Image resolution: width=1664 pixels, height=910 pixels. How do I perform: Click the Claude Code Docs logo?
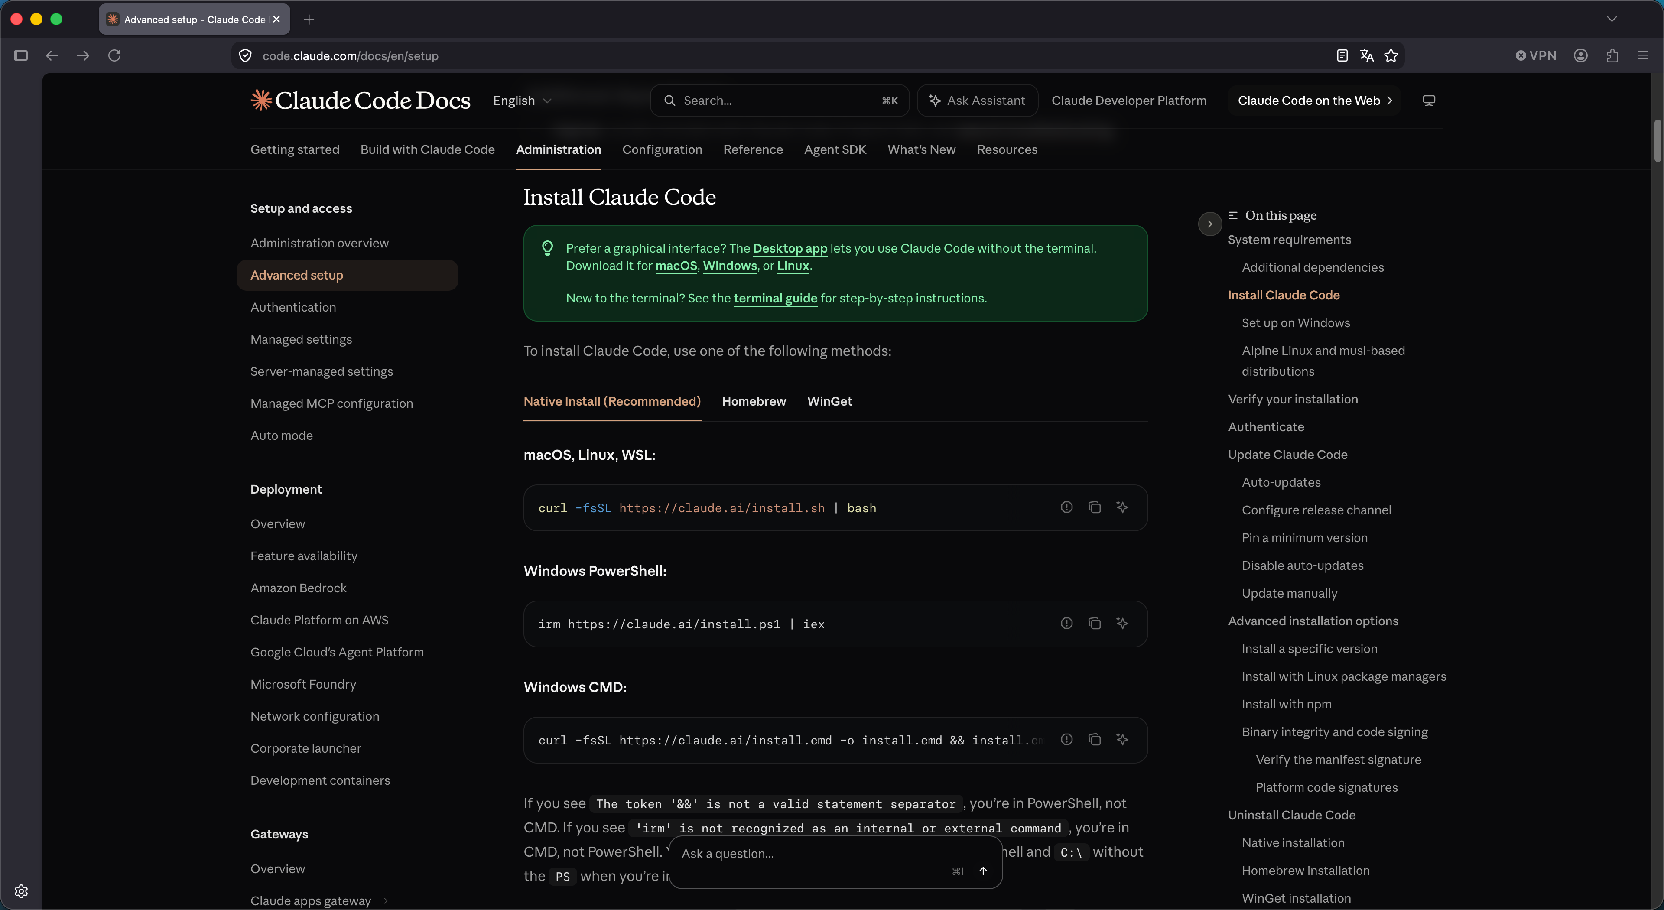pos(361,100)
